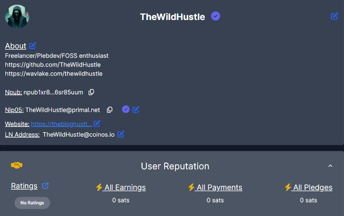Click verified badge next to TheWildHustle

click(215, 16)
